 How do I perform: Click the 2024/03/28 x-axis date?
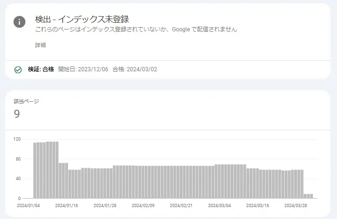(296, 206)
